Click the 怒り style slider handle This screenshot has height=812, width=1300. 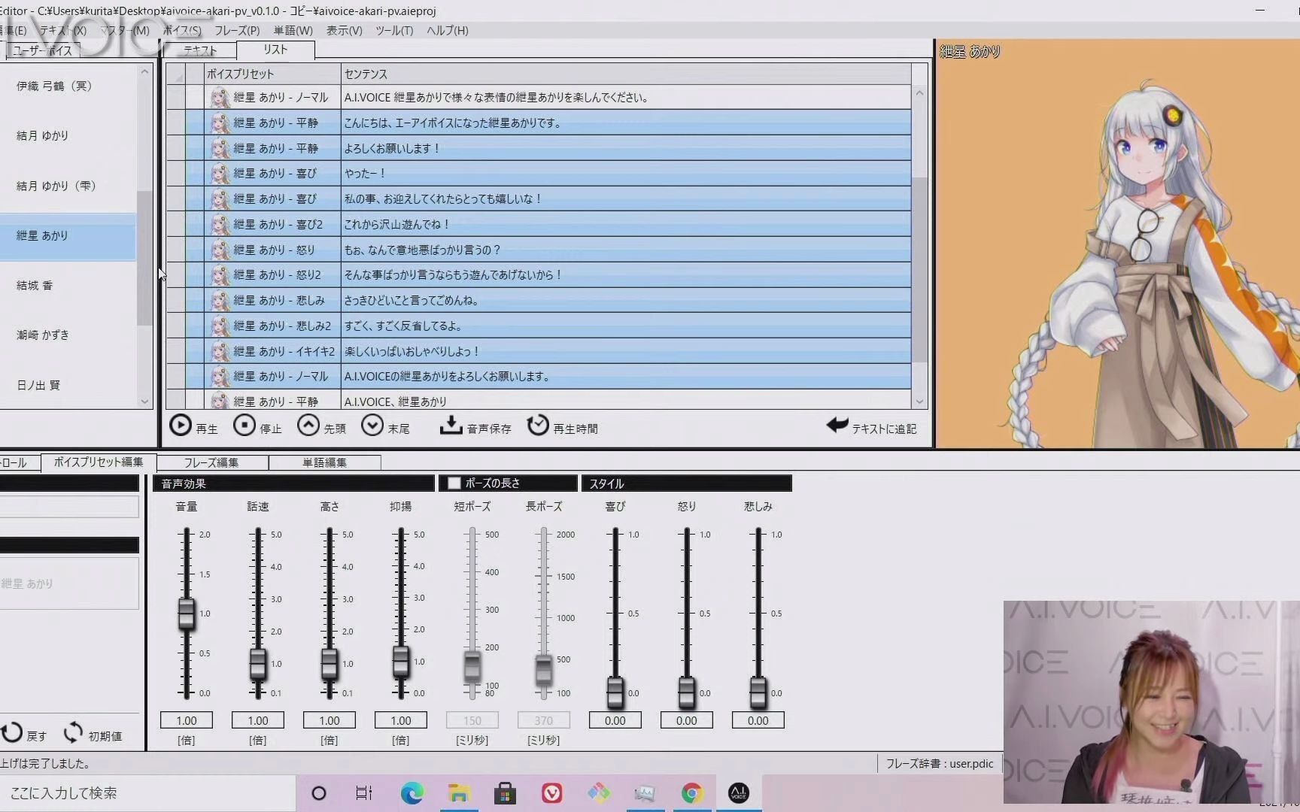(x=687, y=692)
